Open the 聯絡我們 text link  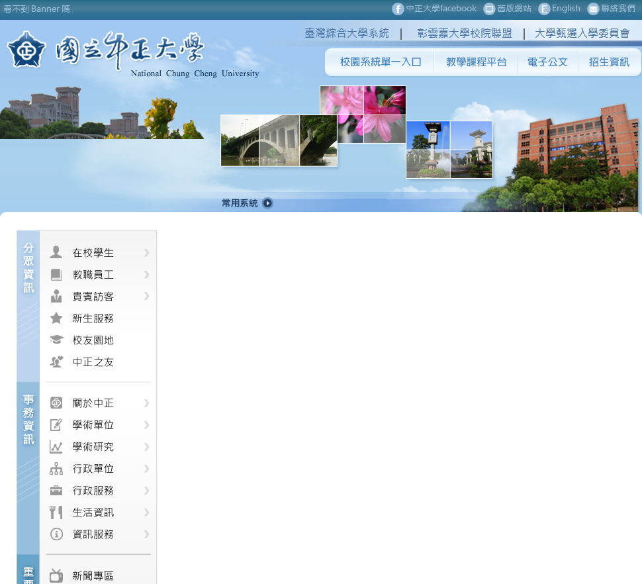click(x=618, y=9)
